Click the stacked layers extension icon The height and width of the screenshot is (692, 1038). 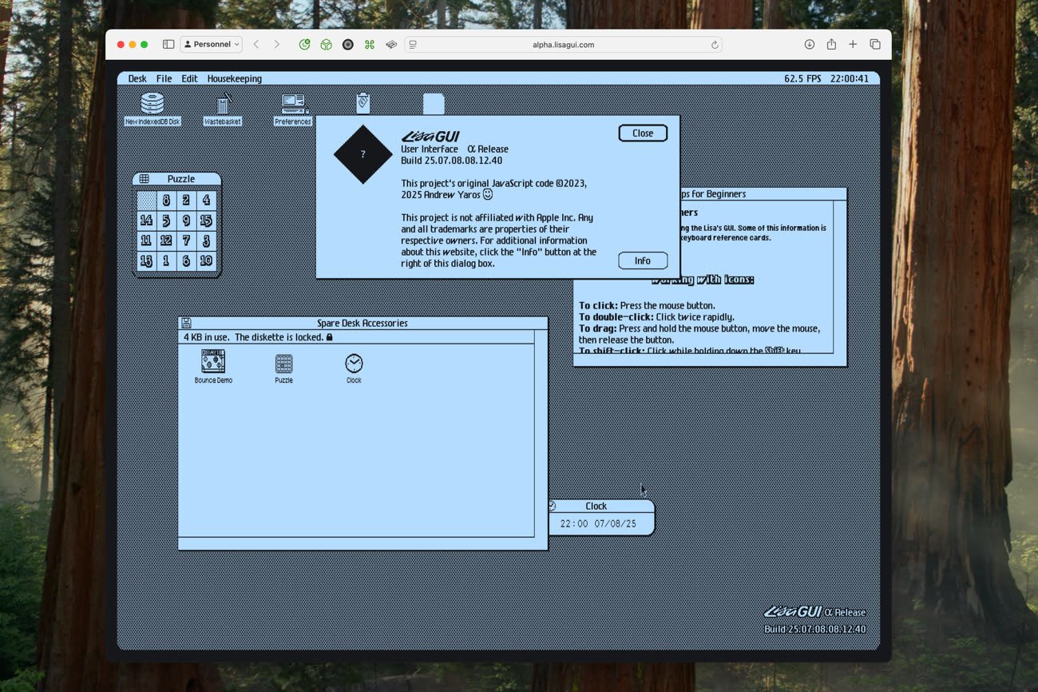pyautogui.click(x=391, y=45)
